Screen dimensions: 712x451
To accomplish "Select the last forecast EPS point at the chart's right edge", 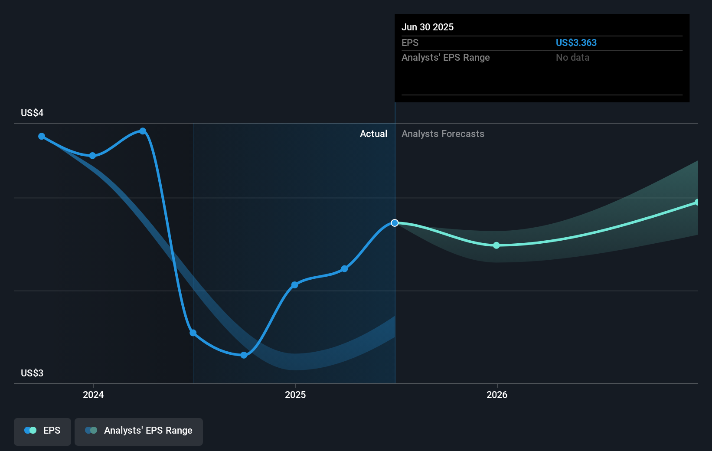I will click(697, 203).
